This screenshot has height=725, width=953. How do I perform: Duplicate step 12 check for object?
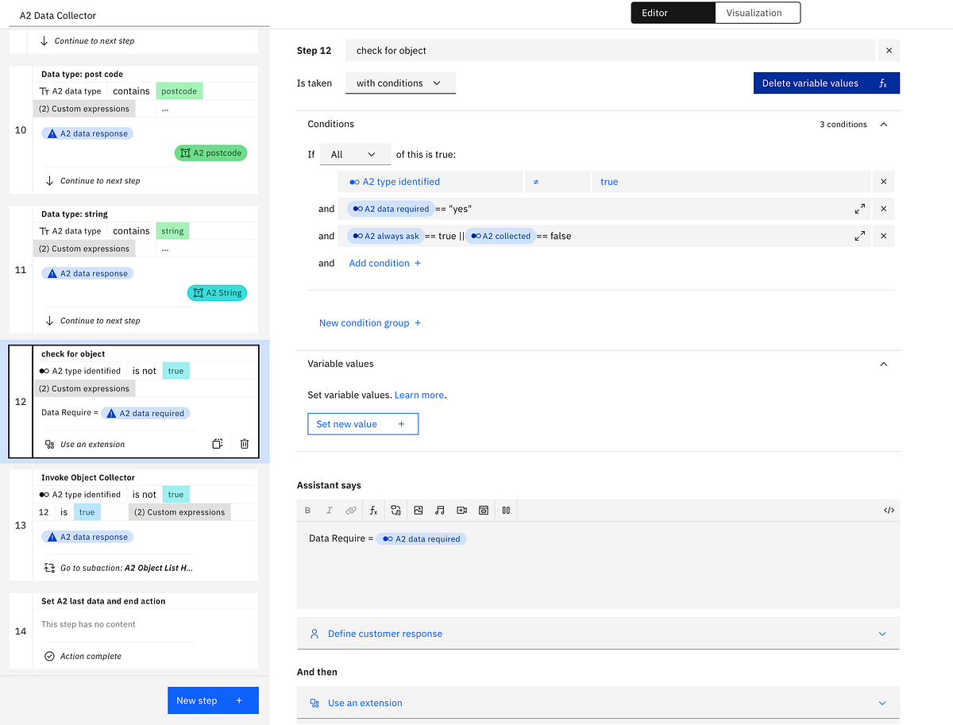click(218, 444)
